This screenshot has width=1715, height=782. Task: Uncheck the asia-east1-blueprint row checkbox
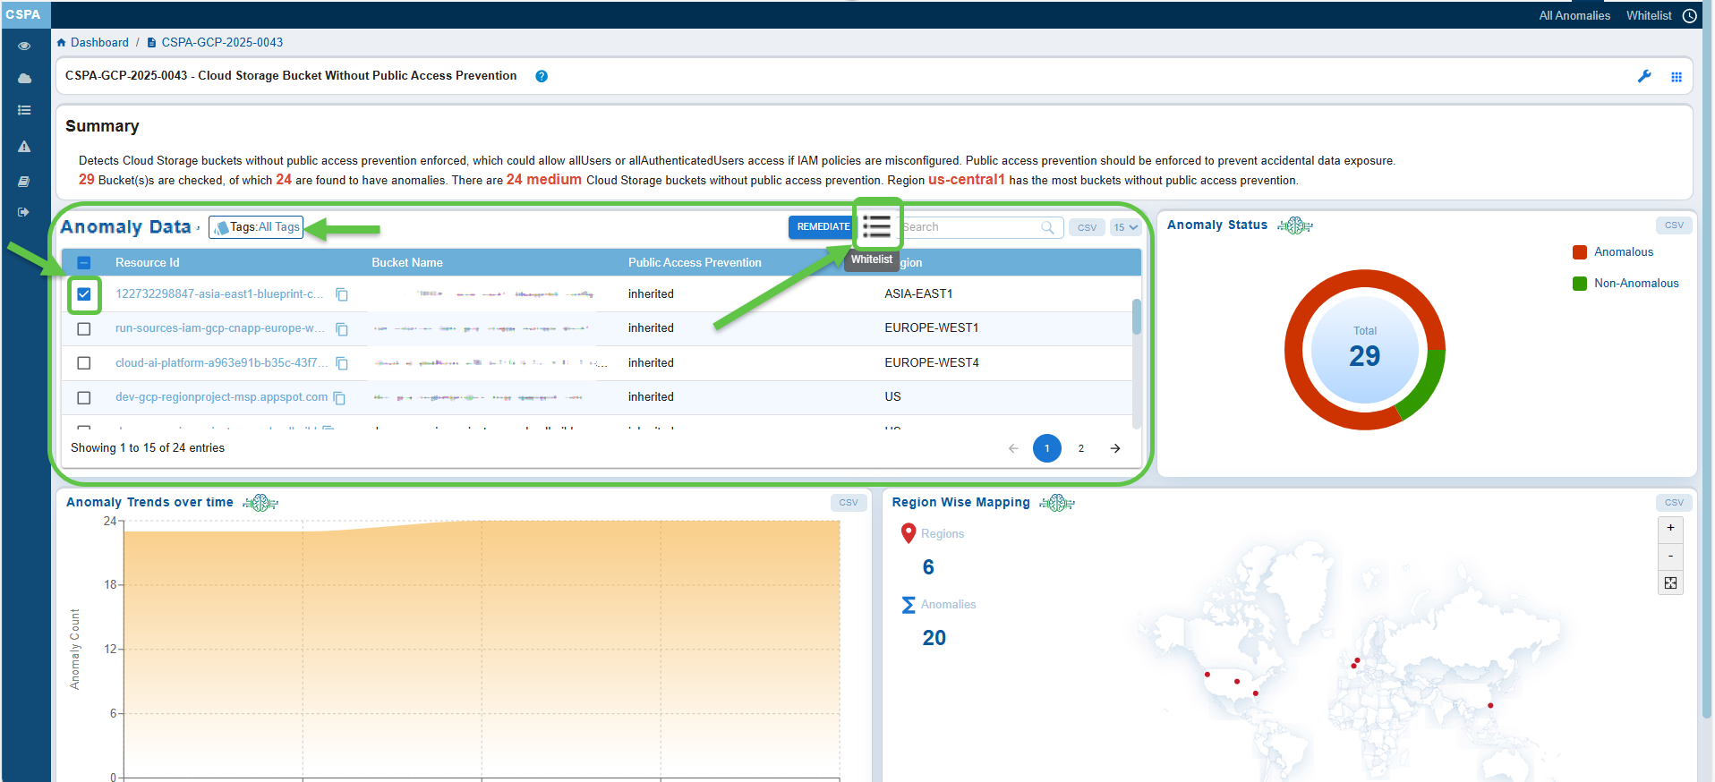click(x=84, y=294)
